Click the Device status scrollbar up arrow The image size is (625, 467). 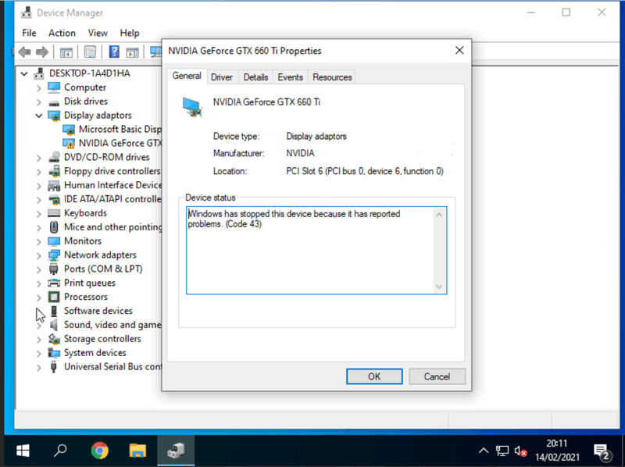439,215
